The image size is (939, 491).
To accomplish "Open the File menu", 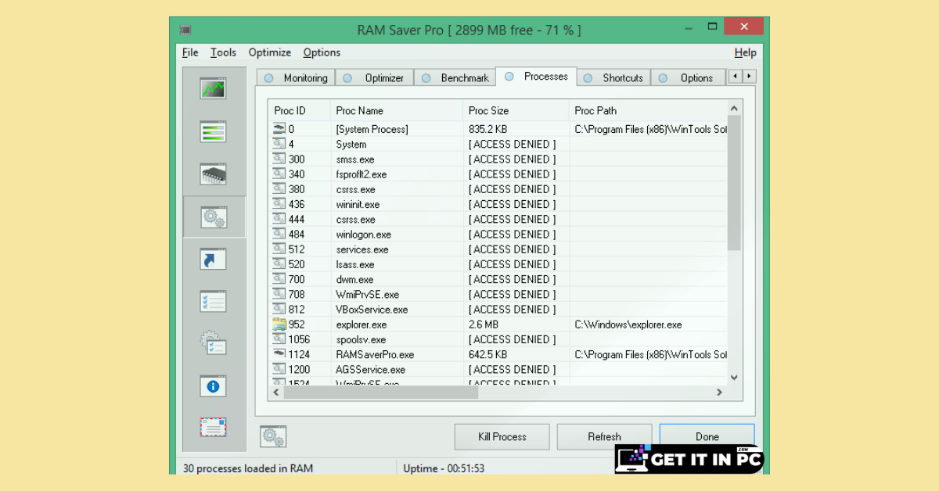I will (x=190, y=52).
